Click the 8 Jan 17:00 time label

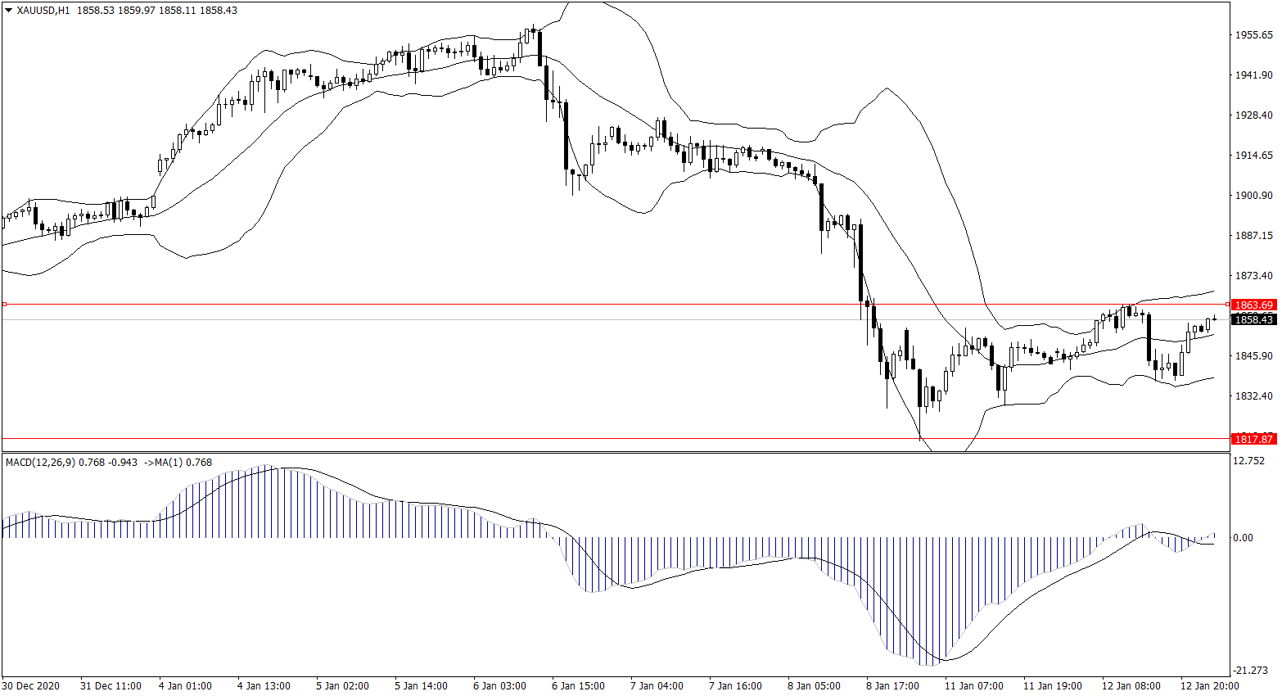(x=892, y=686)
